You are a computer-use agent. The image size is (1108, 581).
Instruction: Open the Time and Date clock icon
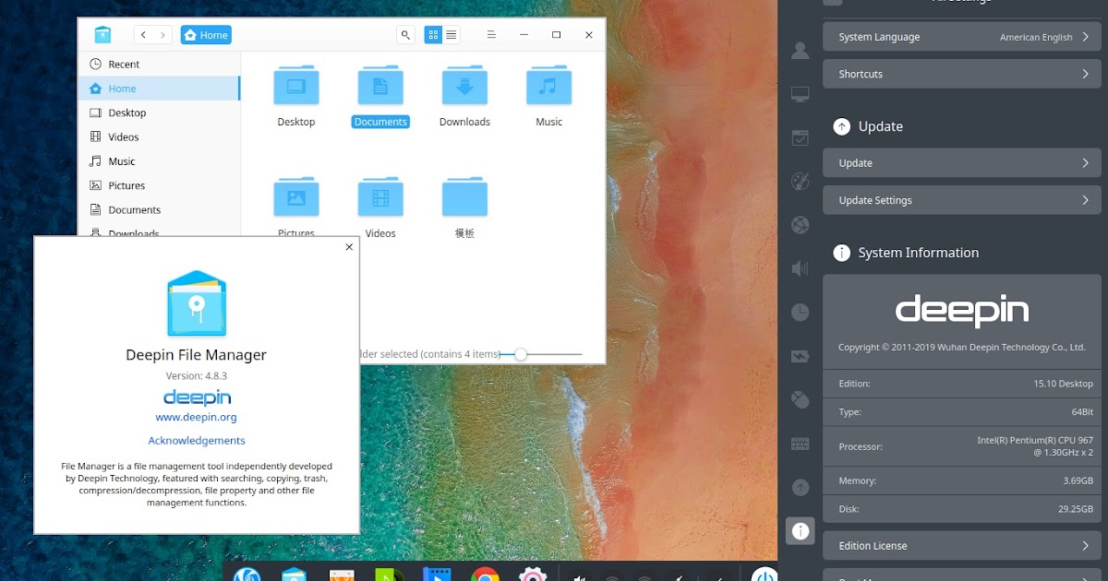[x=800, y=313]
